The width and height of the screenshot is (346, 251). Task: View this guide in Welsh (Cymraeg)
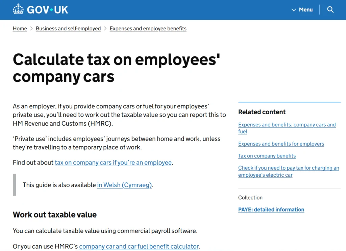(x=124, y=185)
